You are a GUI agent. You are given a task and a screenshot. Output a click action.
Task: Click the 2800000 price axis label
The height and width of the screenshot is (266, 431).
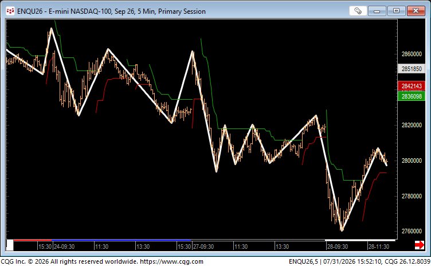tap(412, 161)
